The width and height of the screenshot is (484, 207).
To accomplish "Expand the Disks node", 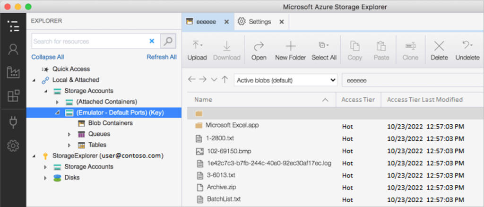I will (45, 178).
